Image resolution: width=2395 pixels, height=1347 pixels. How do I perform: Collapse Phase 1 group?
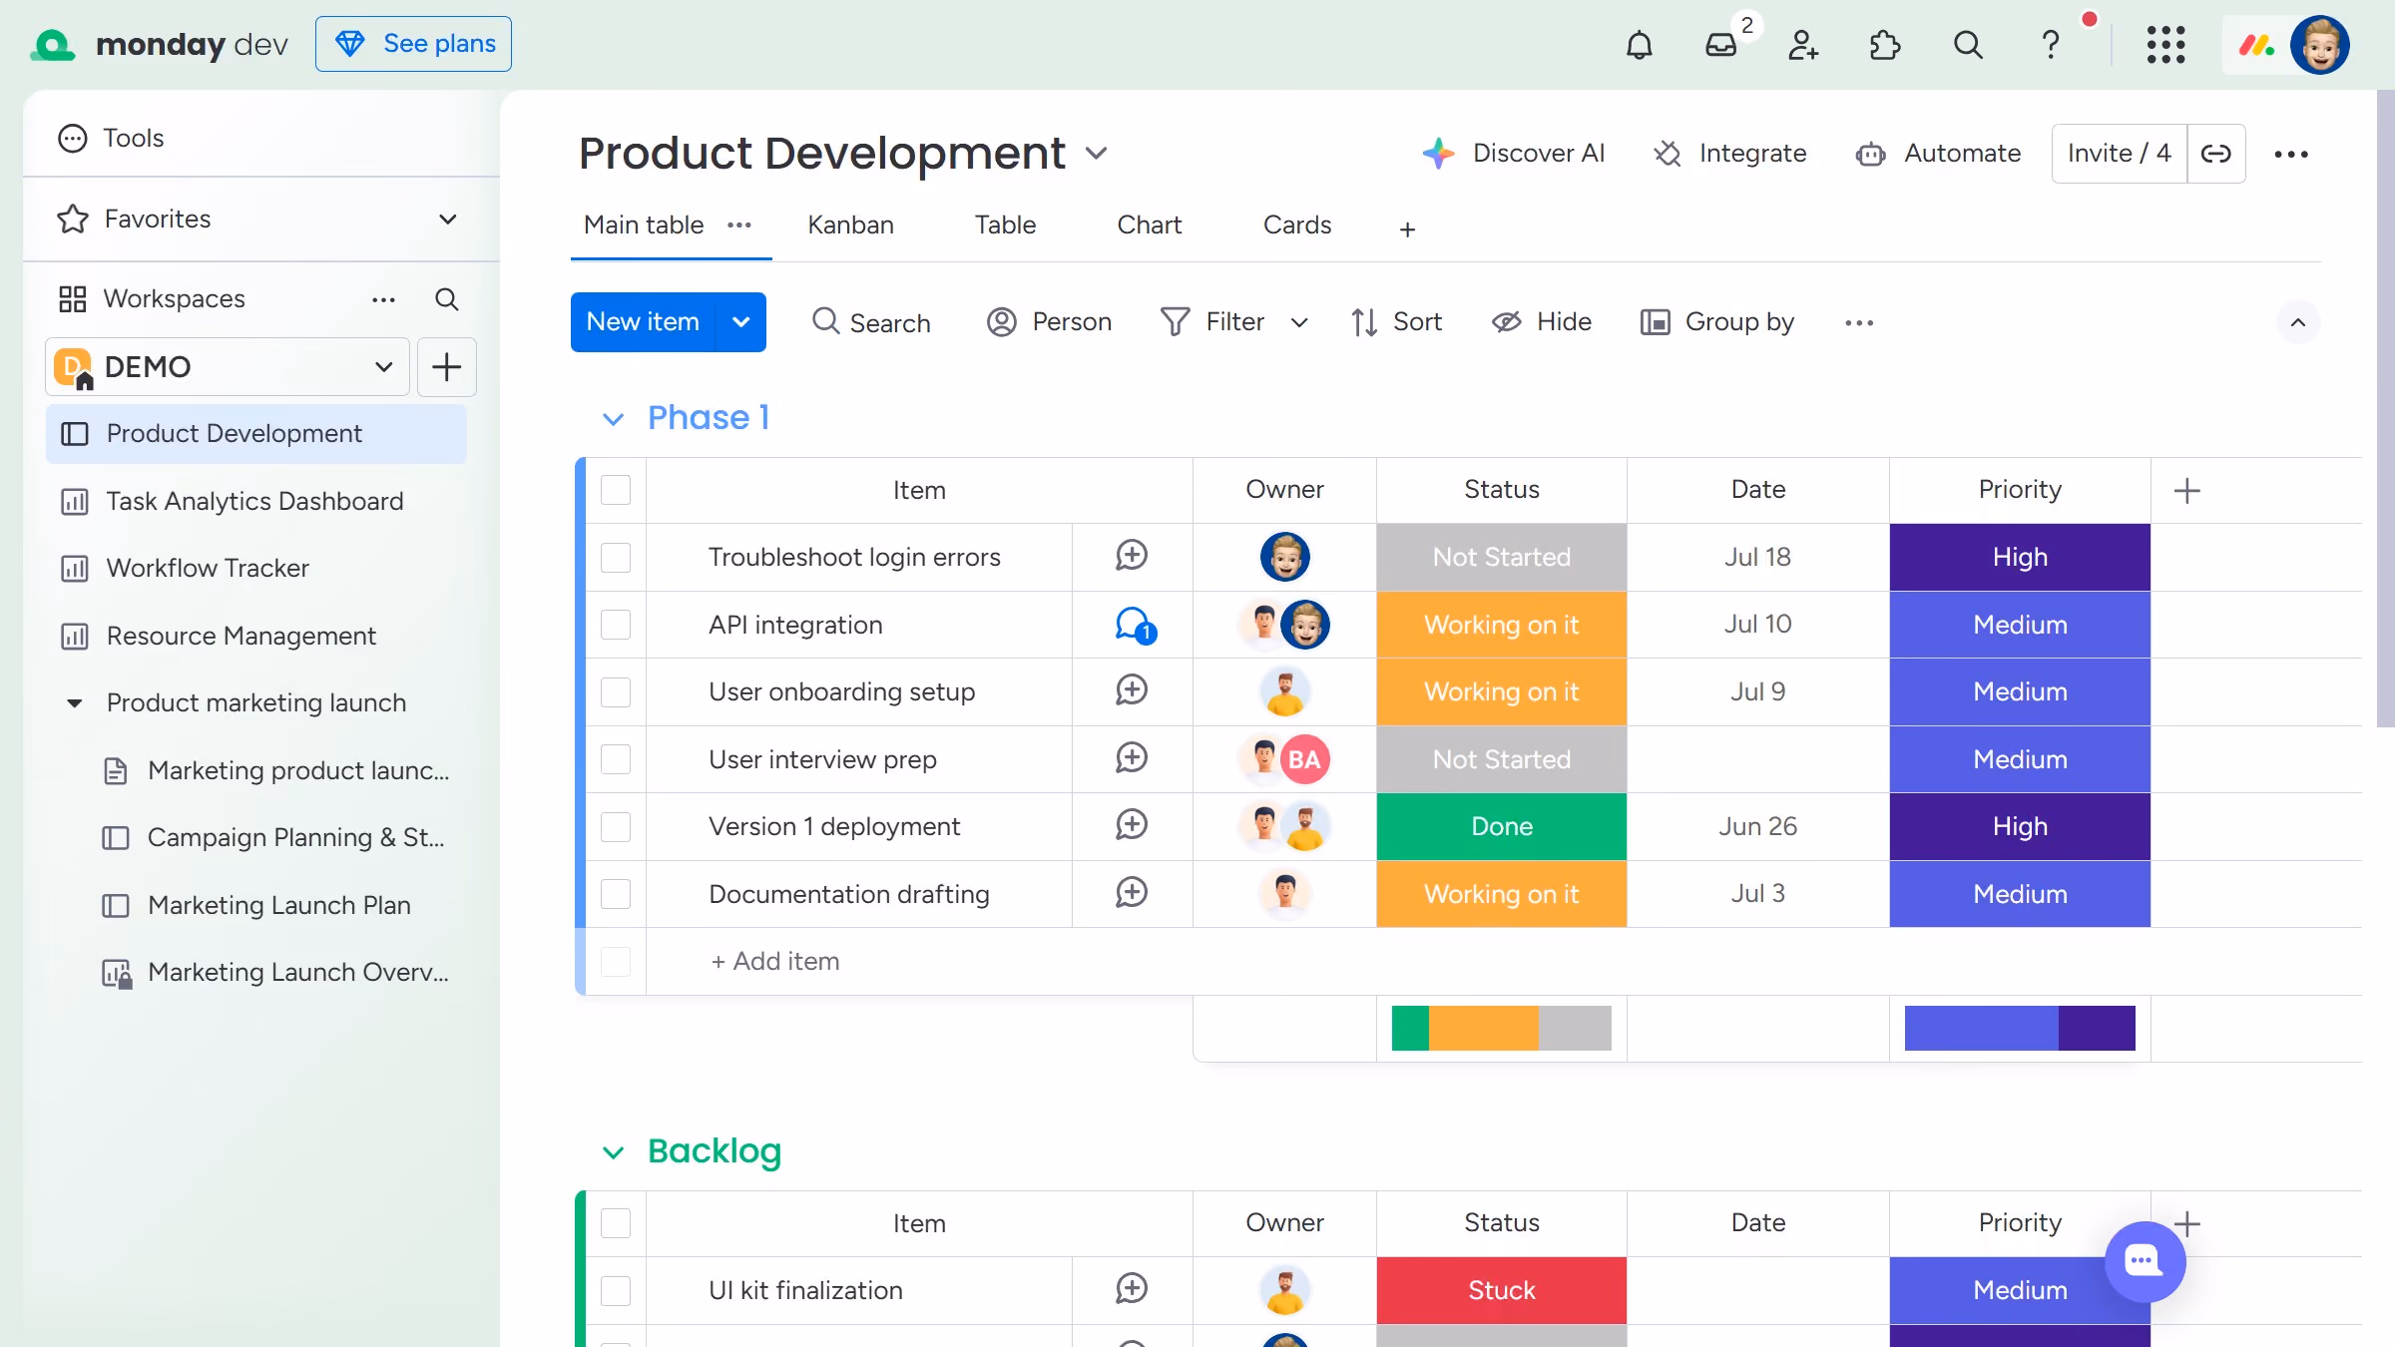tap(613, 419)
